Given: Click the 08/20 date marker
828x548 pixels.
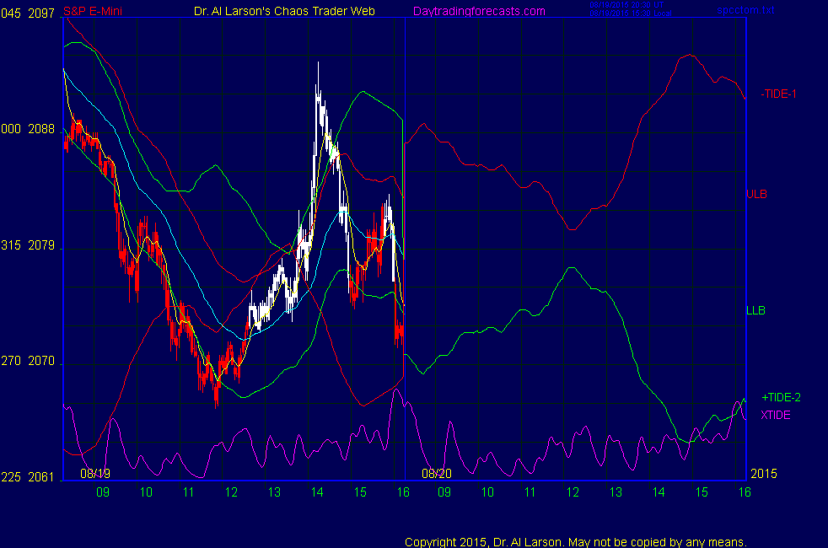Looking at the screenshot, I should pos(438,474).
